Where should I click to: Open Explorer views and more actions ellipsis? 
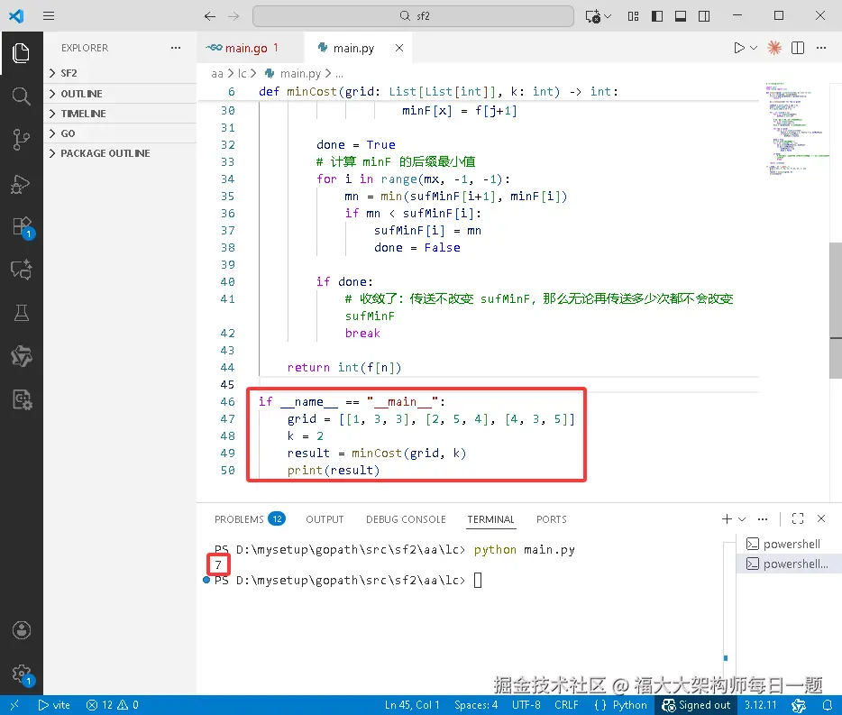coord(176,48)
